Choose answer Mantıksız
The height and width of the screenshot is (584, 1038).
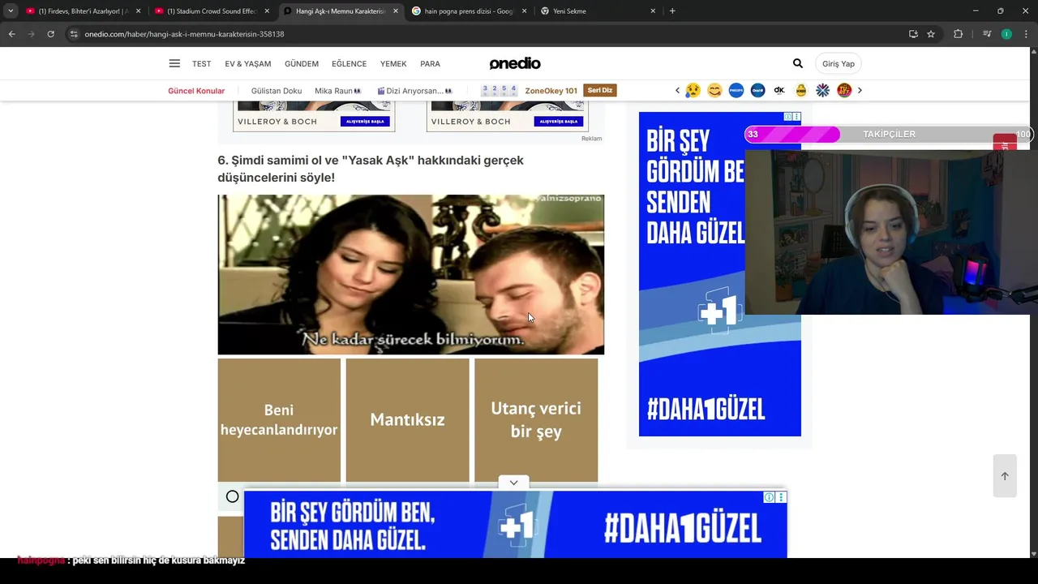coord(407,420)
